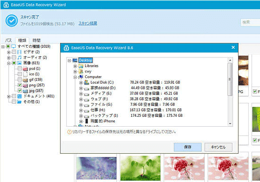Check the ドキュメント (401) checkbox
The width and height of the screenshot is (260, 182).
click(x=14, y=96)
